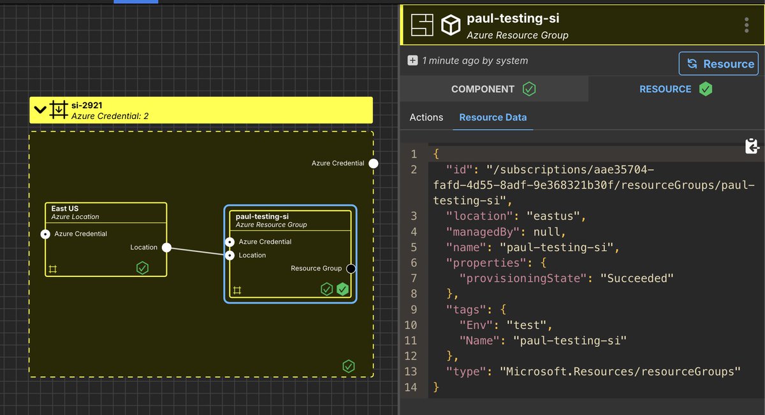Copy resource data with clipboard icon
The width and height of the screenshot is (765, 415).
point(752,146)
